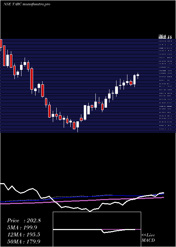Click the last candlestick on the chart

point(138,76)
